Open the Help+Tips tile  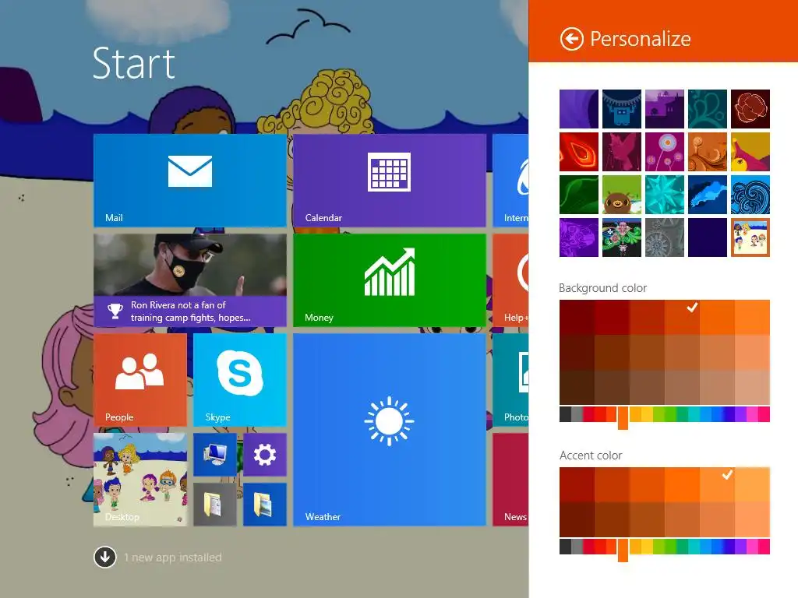(x=510, y=280)
